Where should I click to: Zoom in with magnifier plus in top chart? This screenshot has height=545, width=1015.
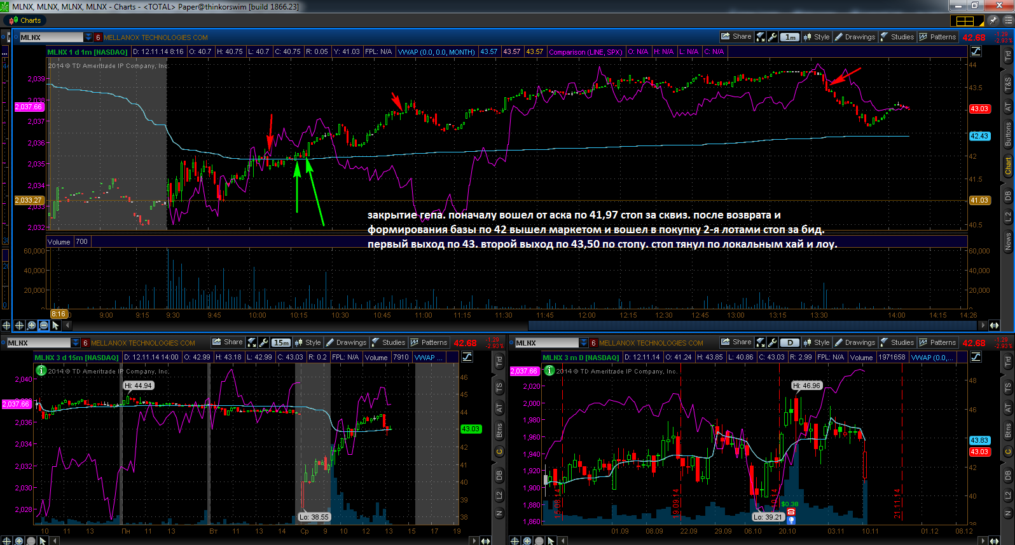tap(31, 325)
